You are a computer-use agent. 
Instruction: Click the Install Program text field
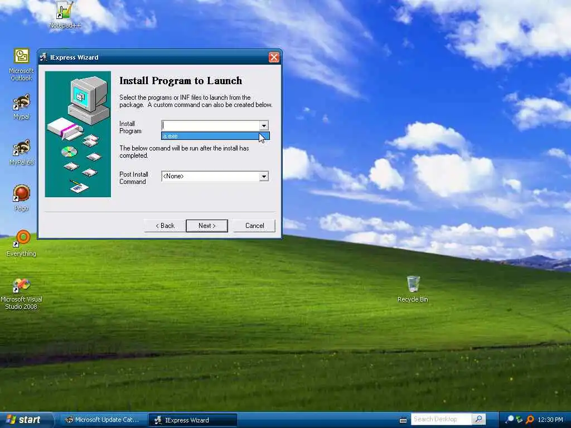pos(210,125)
